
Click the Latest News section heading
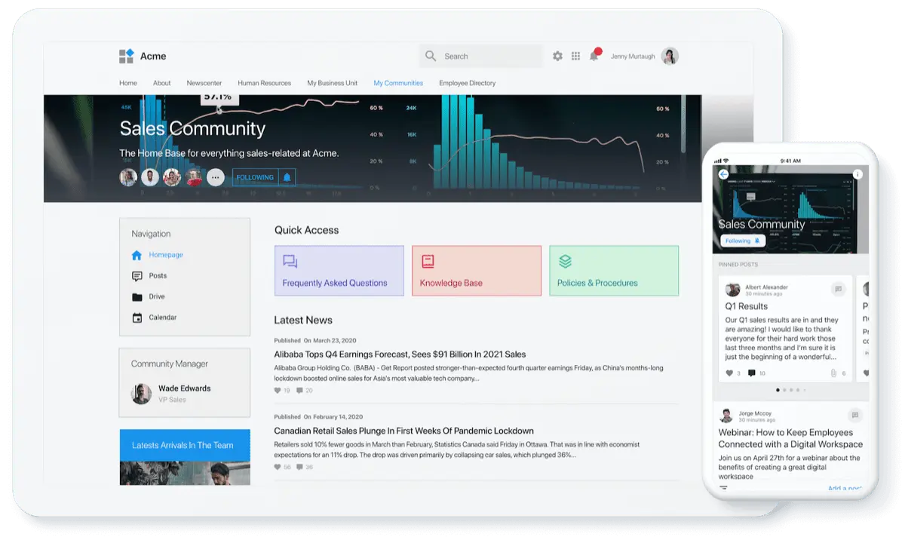point(303,320)
